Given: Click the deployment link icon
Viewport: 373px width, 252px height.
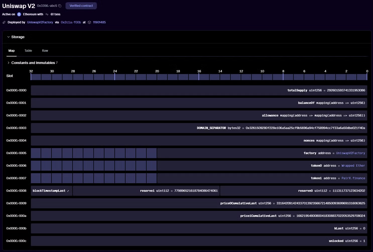Looking at the screenshot, I should pos(4,22).
